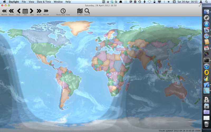Screen dimensions: 211x132
Task: Open Mail stamp icon in the Dock
Action: (x=207, y=30)
